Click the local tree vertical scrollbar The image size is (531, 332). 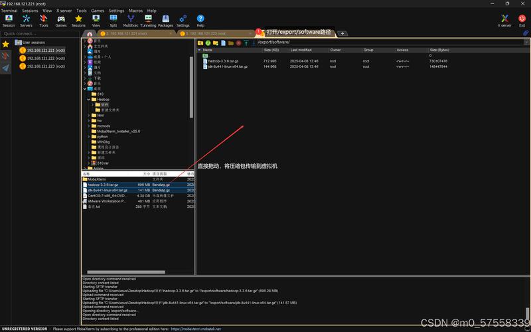click(x=191, y=87)
